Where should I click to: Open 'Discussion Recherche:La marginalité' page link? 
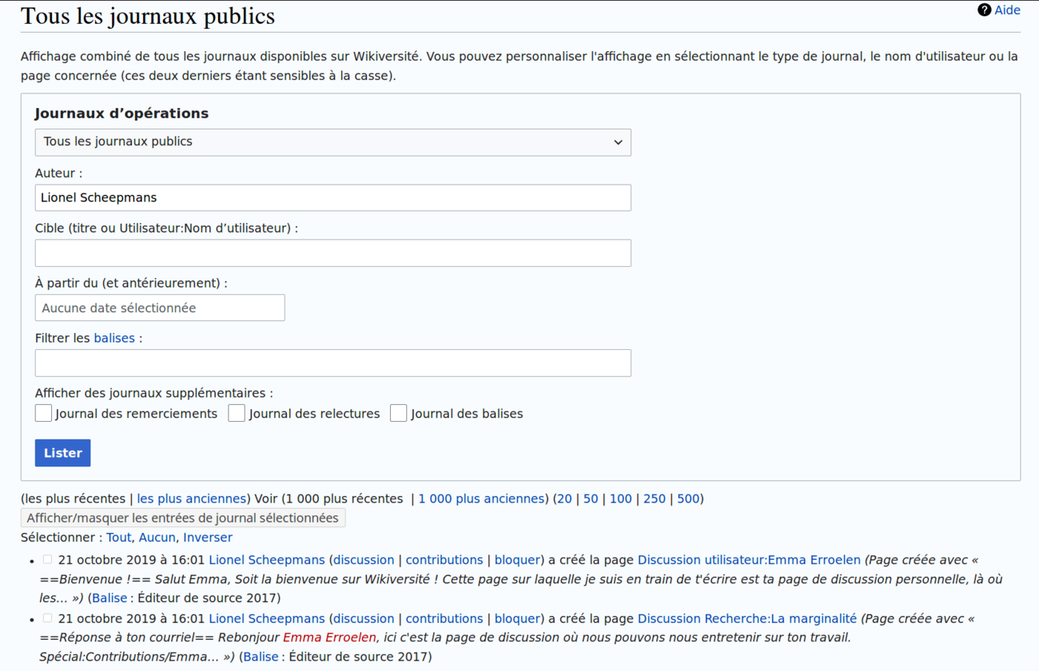click(x=747, y=618)
